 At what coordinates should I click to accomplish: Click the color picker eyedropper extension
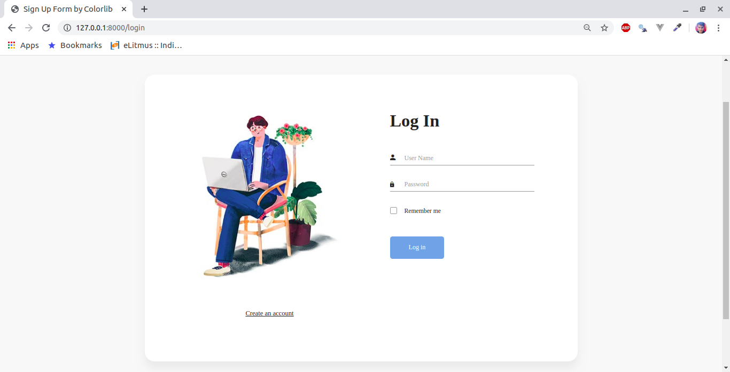677,28
